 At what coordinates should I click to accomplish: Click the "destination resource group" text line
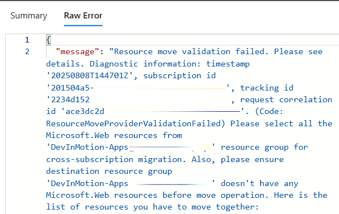click(x=109, y=172)
